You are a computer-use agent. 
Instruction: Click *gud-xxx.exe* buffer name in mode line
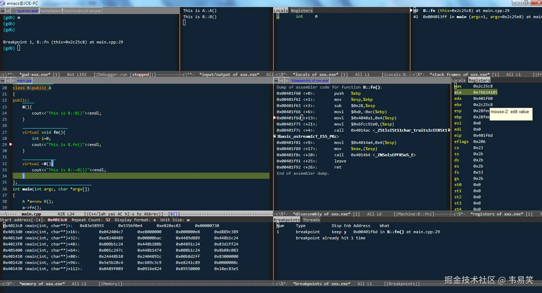(x=35, y=75)
